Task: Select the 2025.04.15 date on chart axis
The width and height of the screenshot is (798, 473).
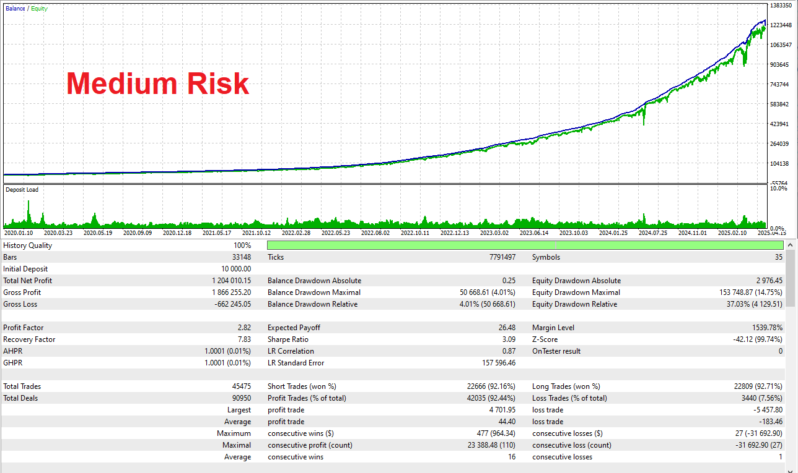Action: [772, 233]
